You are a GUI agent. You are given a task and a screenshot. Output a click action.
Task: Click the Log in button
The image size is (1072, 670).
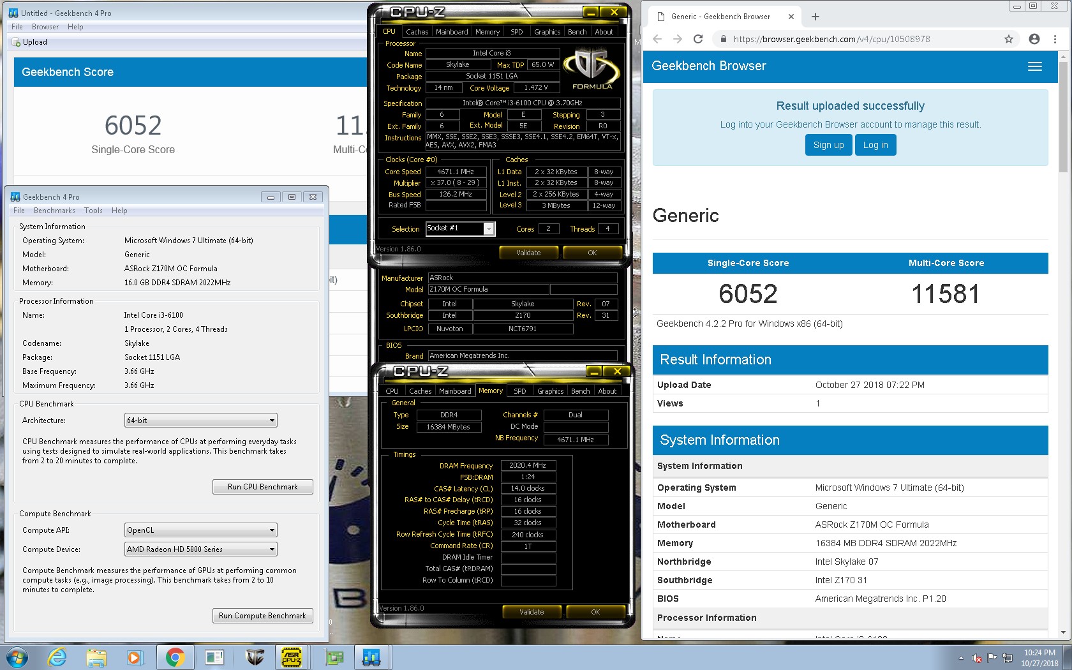875,145
